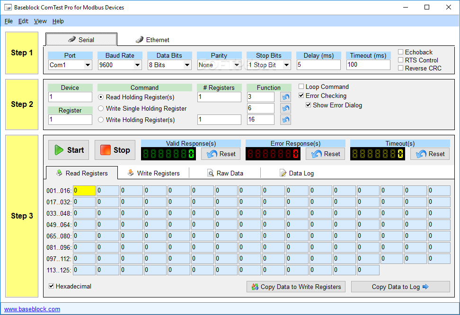Click the green Valid Response(s) display
Screen dimensions: 460x315
click(168, 154)
